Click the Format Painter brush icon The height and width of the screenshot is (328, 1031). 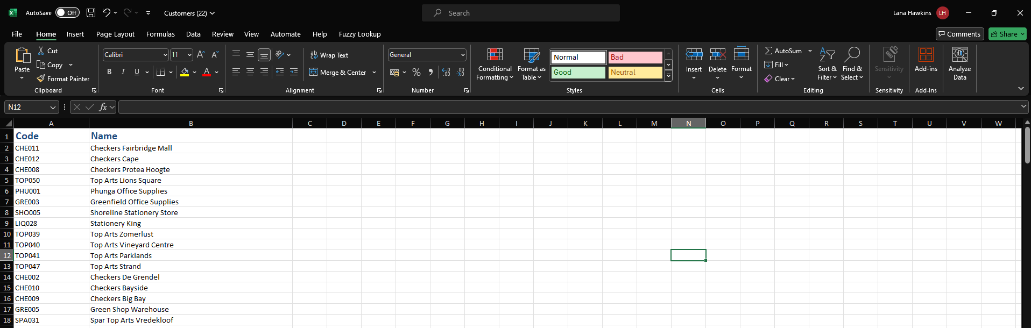pos(41,79)
